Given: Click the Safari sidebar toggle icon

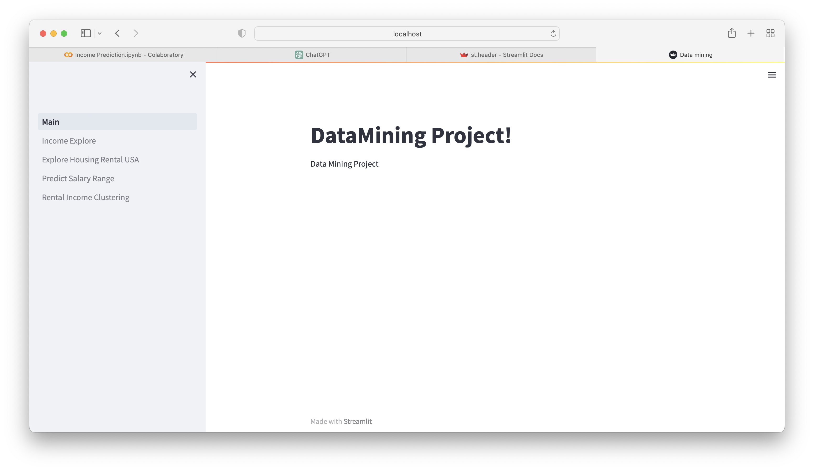Looking at the screenshot, I should point(85,33).
